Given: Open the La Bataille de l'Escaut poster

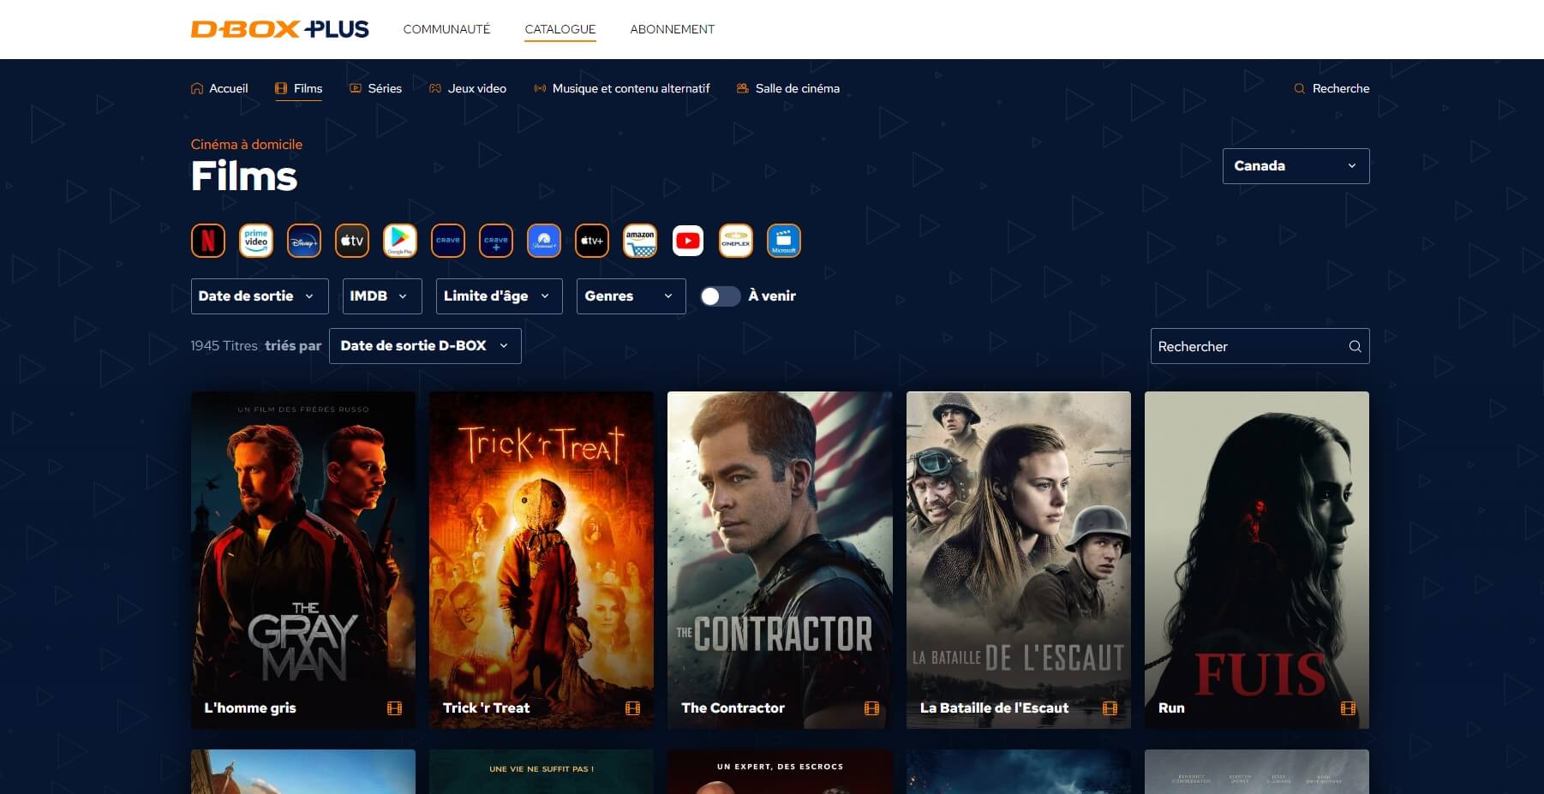Looking at the screenshot, I should [1019, 560].
